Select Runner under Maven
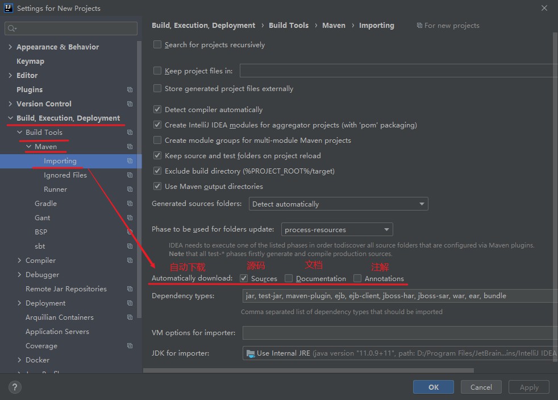The width and height of the screenshot is (558, 400). 55,189
